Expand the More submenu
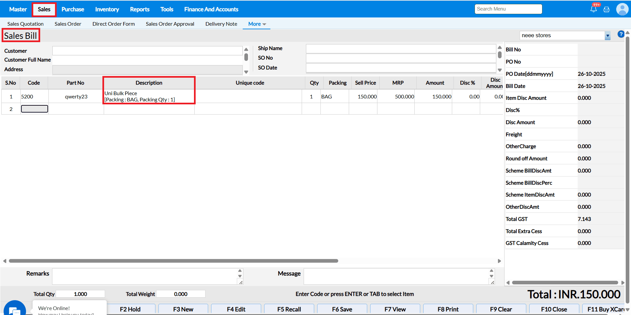The height and width of the screenshot is (315, 631). point(257,24)
